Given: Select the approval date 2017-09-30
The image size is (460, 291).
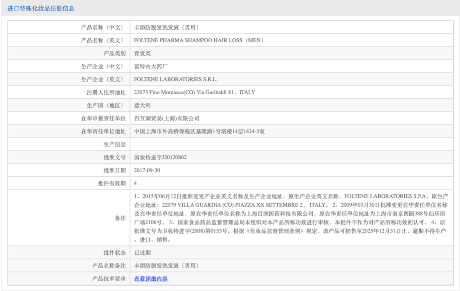Looking at the screenshot, I should coord(147,170).
